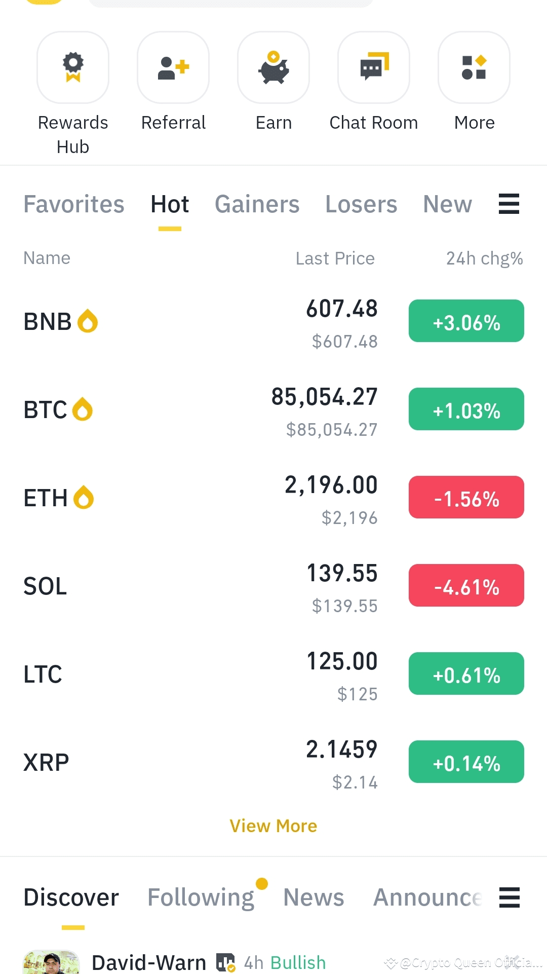Switch to the Gainers tab
This screenshot has width=547, height=974.
click(x=257, y=204)
